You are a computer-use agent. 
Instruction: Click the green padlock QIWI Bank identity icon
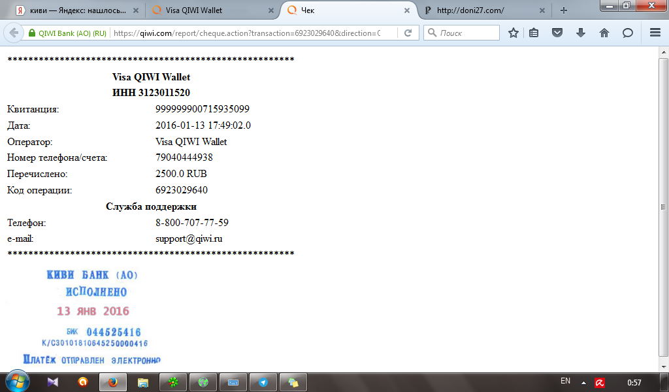[x=31, y=33]
